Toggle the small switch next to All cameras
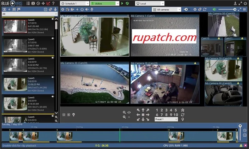The image size is (249, 149). coord(186,10)
